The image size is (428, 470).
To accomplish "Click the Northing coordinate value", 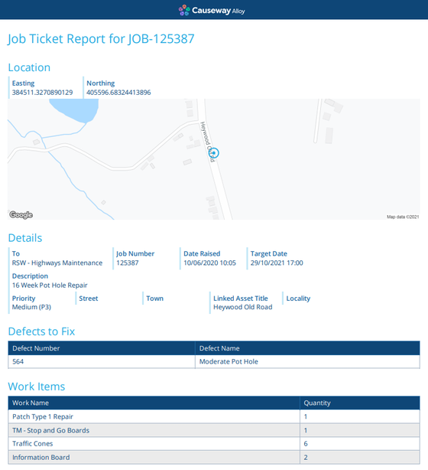I will (118, 93).
